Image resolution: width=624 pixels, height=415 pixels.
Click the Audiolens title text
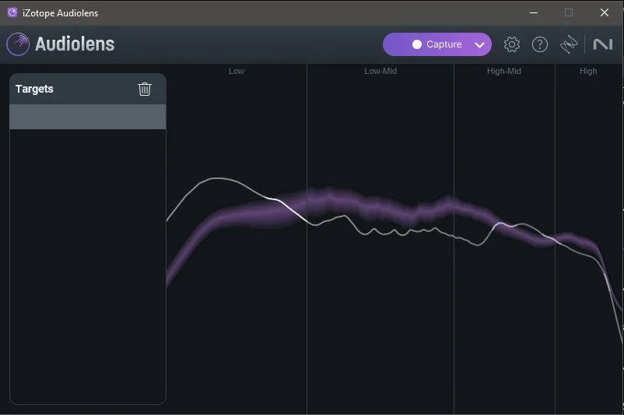pyautogui.click(x=75, y=44)
